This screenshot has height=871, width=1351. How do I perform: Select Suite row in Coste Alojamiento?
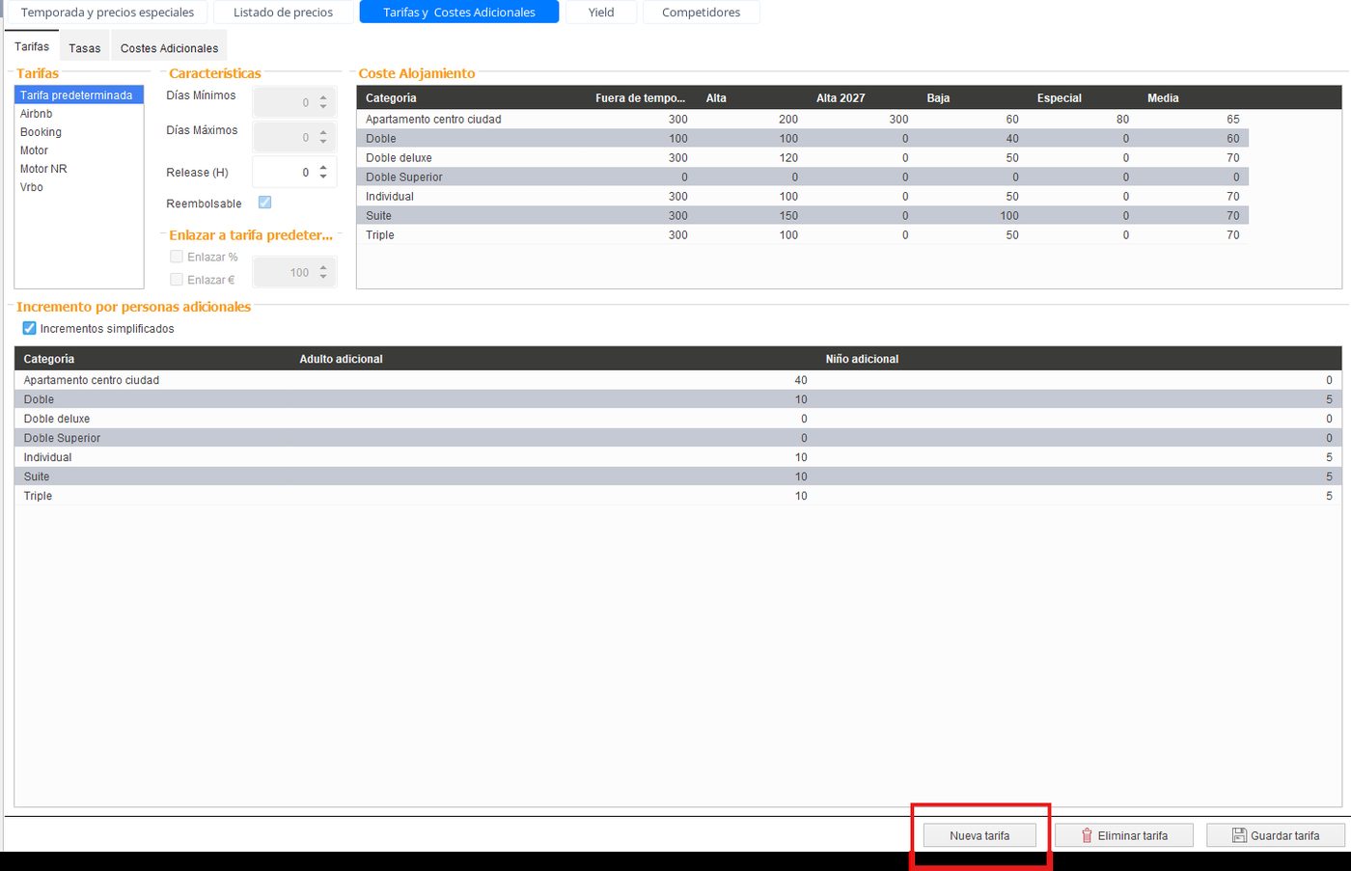(x=803, y=215)
